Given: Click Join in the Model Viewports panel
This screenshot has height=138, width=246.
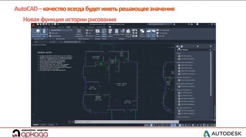Looking at the screenshot, I should coord(88,33).
